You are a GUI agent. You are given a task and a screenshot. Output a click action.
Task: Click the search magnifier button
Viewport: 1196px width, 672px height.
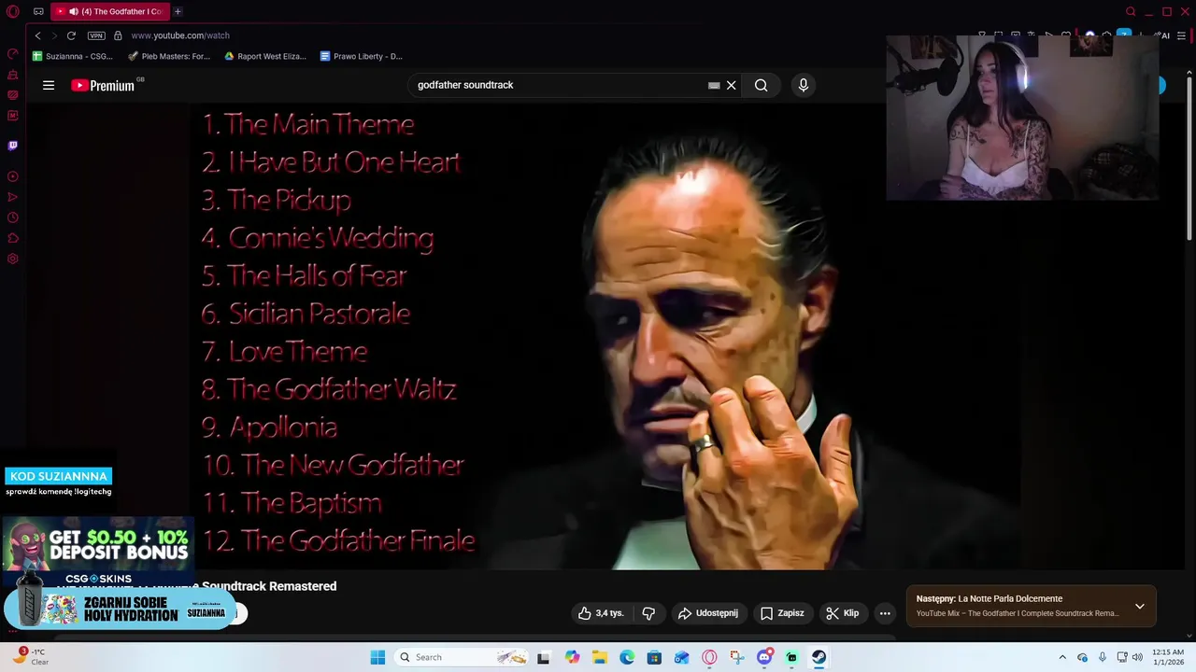(762, 85)
